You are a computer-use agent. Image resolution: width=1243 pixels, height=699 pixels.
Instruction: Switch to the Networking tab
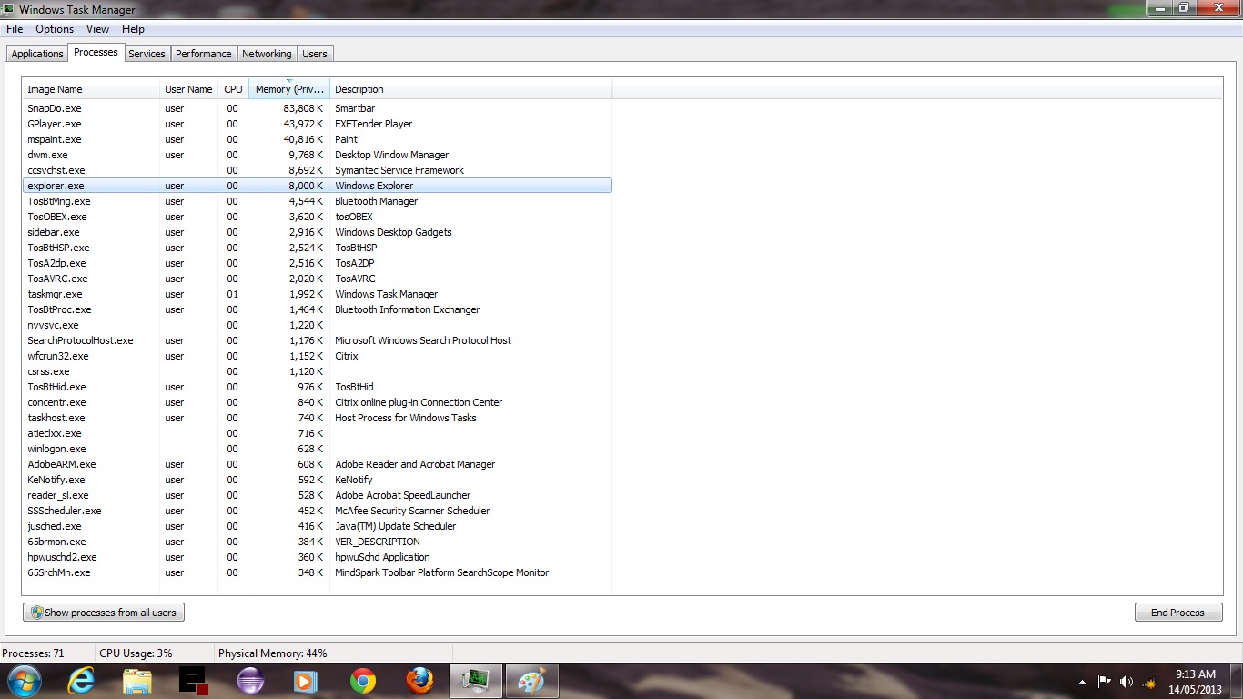[267, 54]
